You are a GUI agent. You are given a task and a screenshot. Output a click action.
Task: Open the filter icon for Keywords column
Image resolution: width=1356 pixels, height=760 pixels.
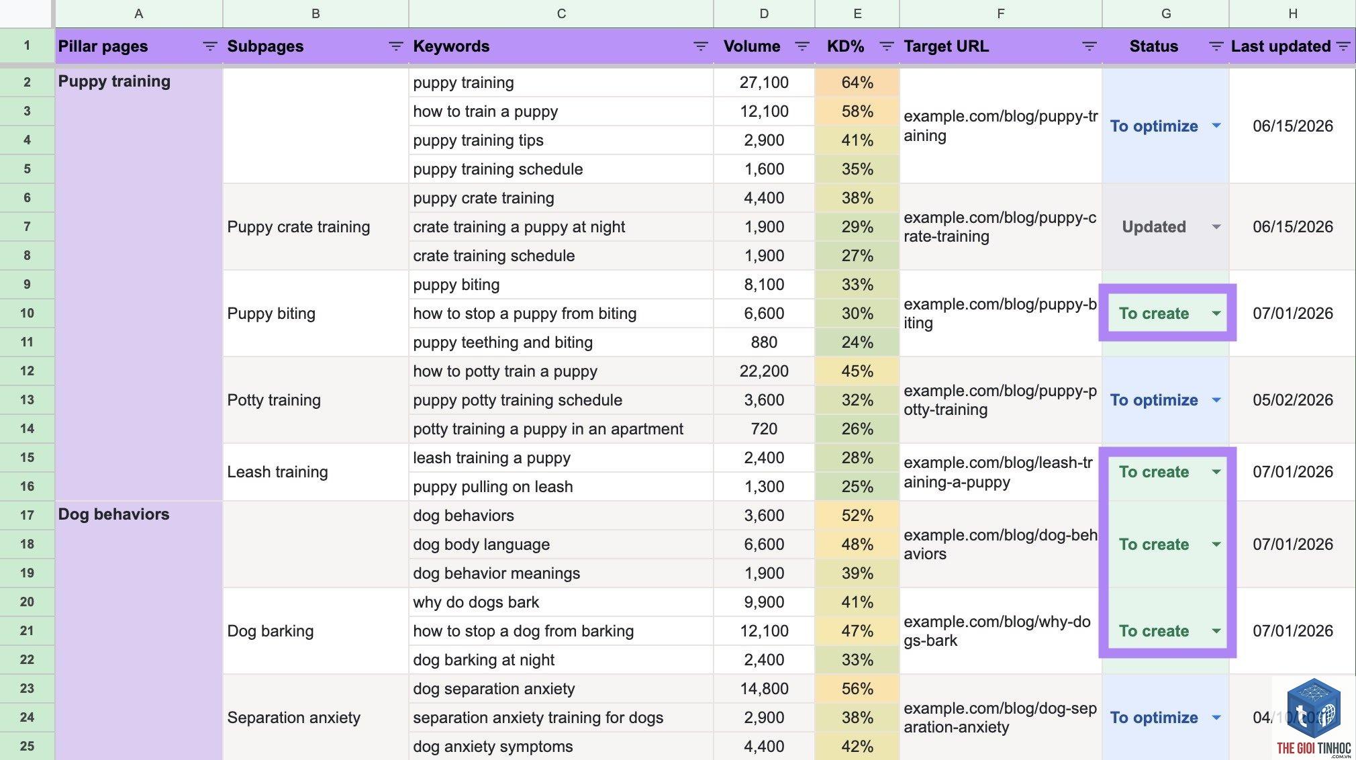pyautogui.click(x=700, y=46)
